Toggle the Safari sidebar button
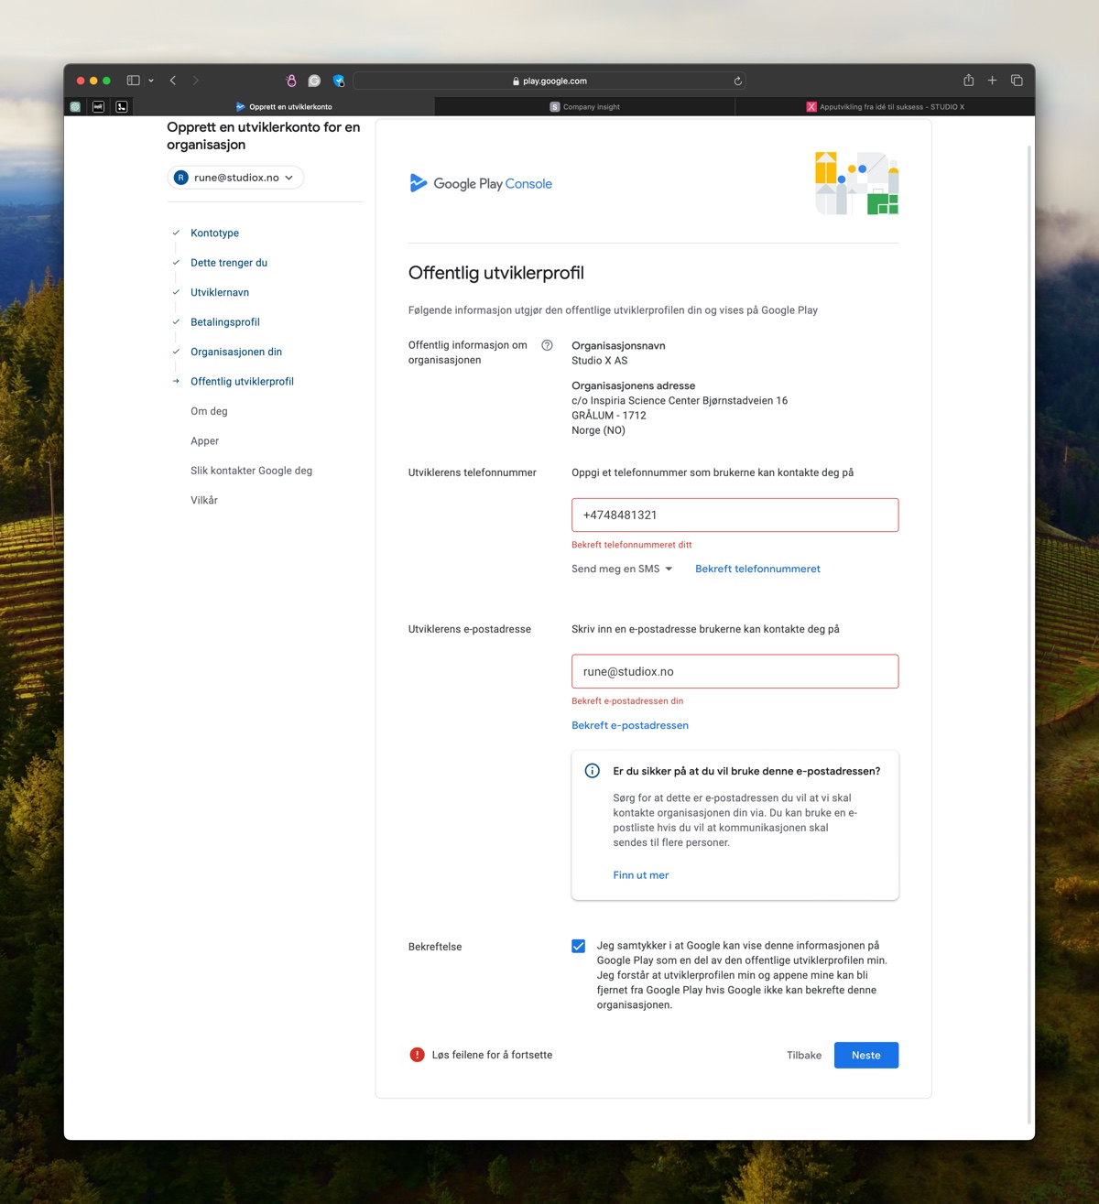 click(x=133, y=81)
